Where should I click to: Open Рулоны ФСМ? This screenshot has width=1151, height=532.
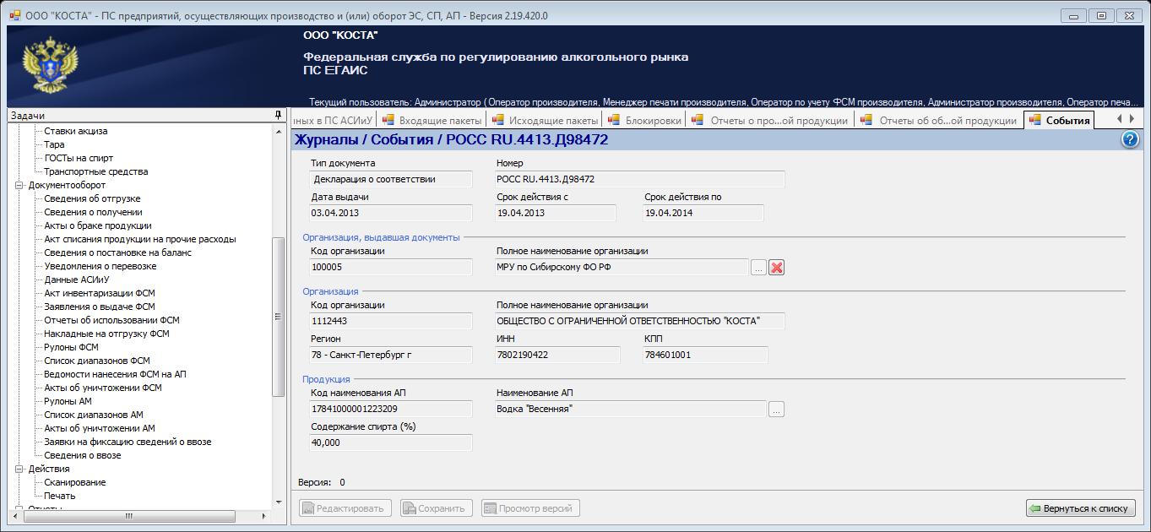(x=72, y=347)
